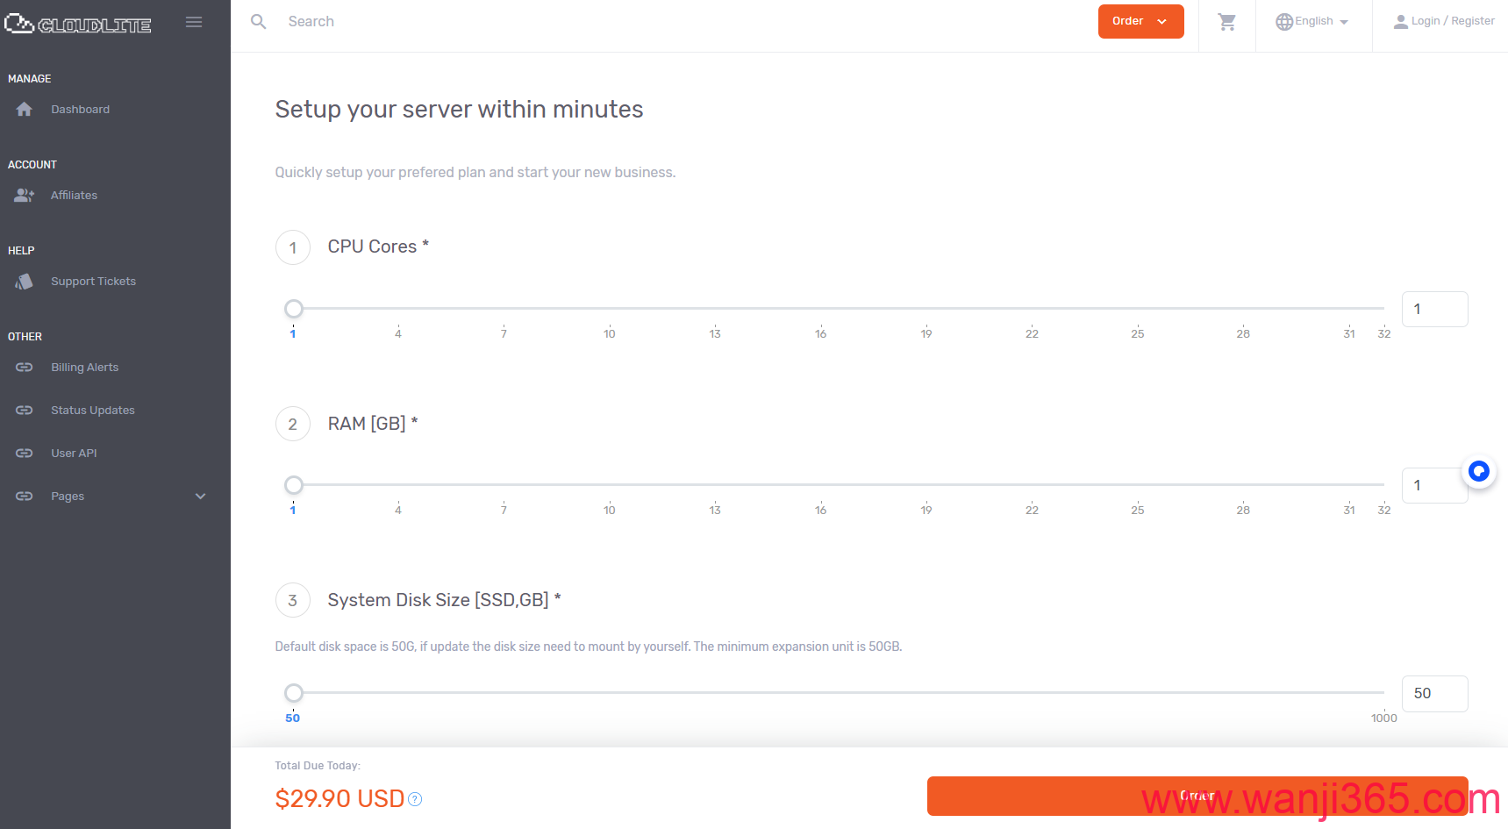Click the price info question mark icon
Screen dimensions: 1508x829
(x=416, y=799)
